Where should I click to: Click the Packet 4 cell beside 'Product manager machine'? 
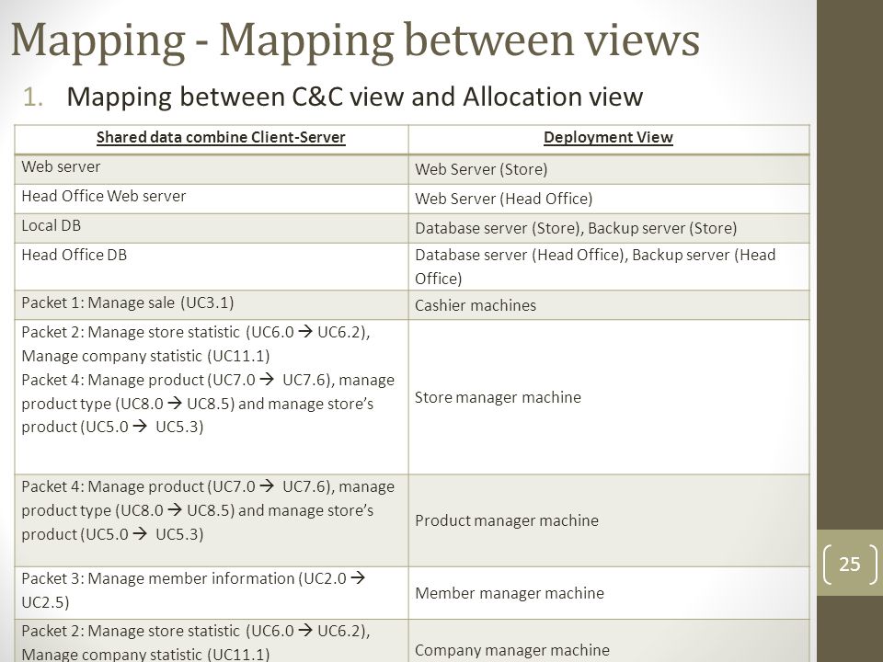click(x=212, y=520)
